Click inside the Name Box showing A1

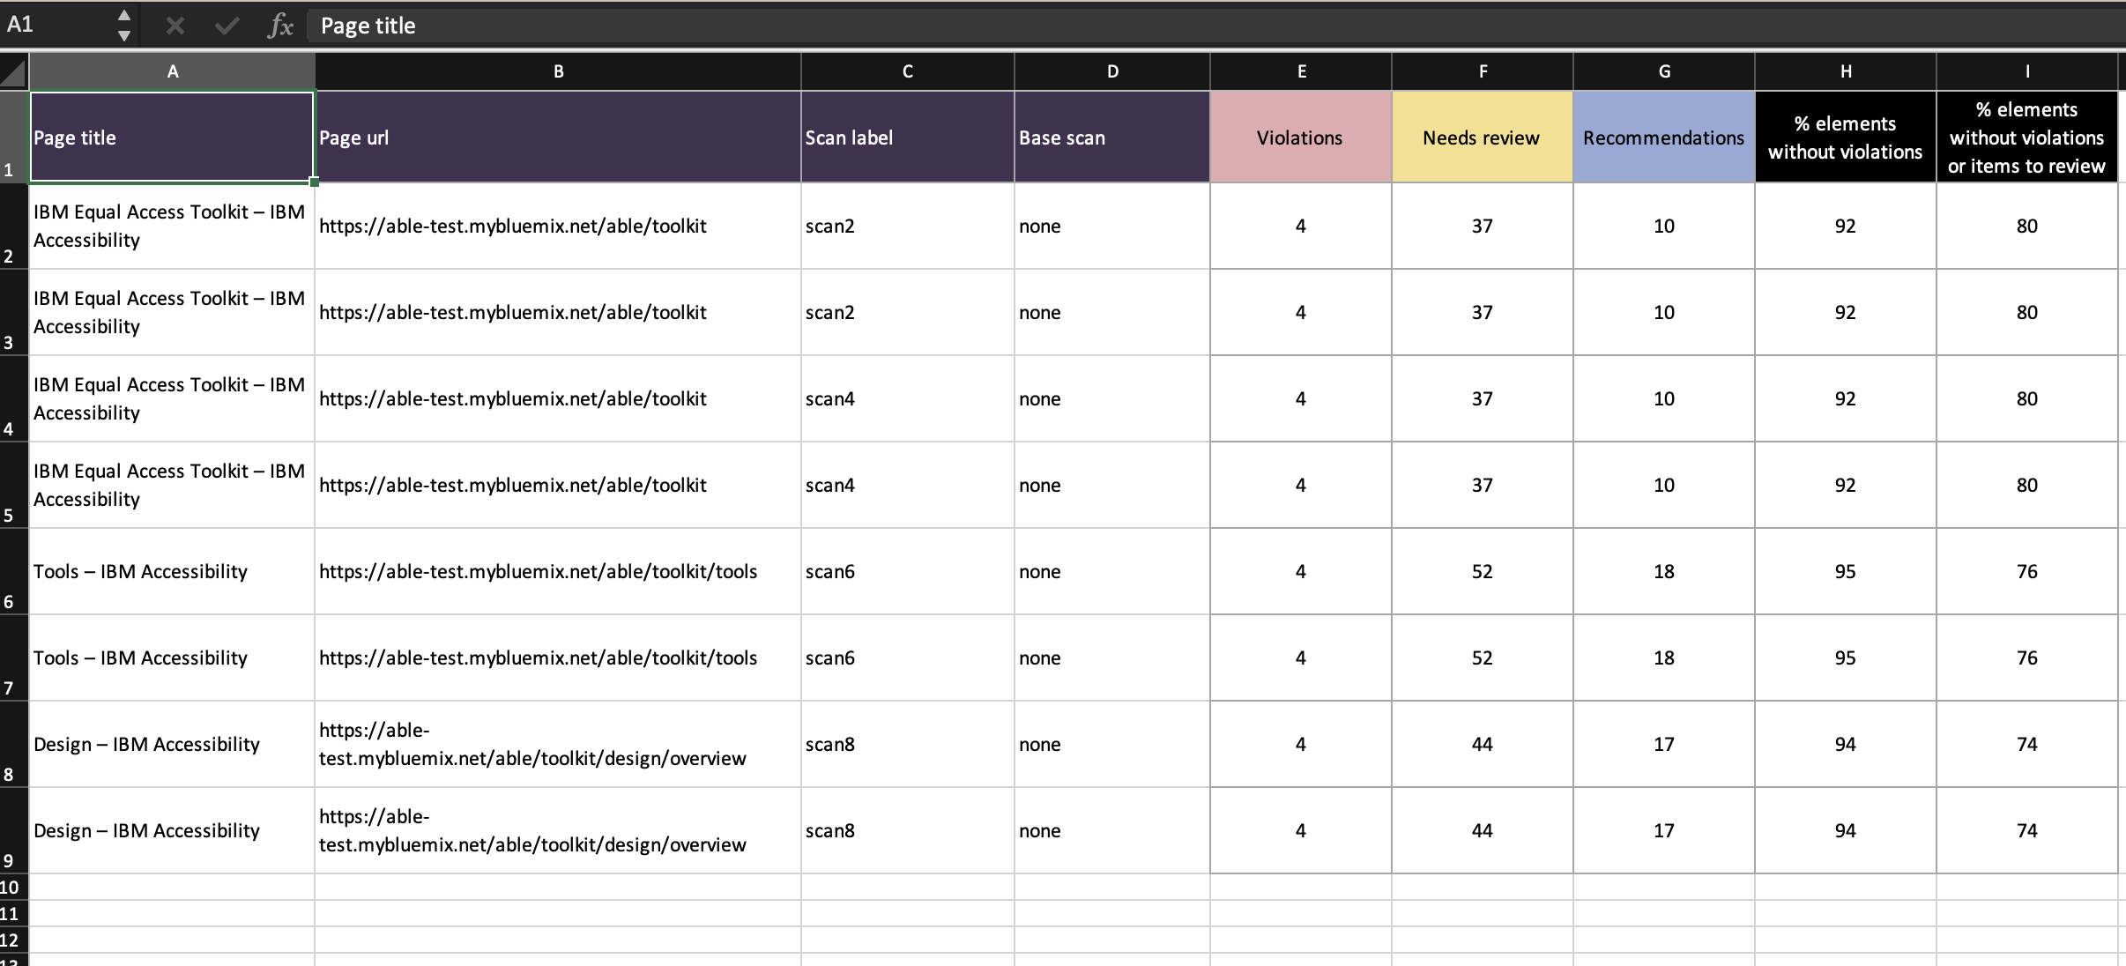pos(53,25)
